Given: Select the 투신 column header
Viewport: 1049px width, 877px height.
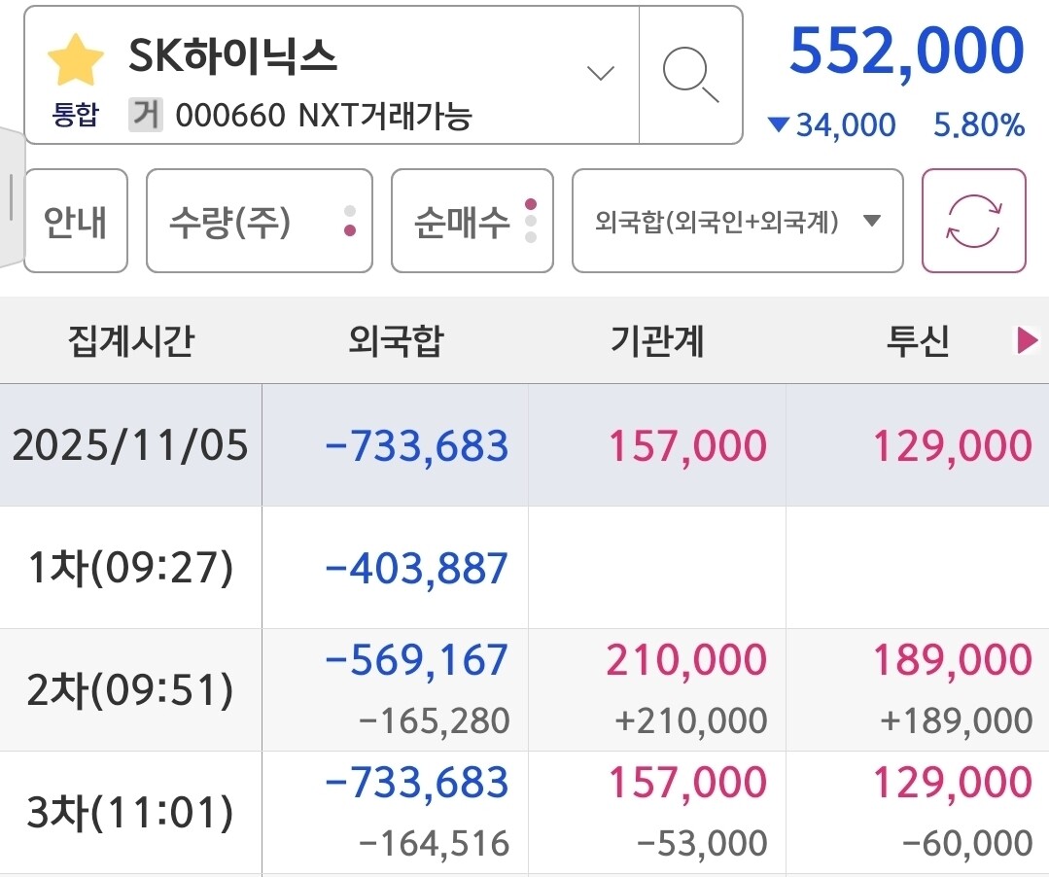Looking at the screenshot, I should click(917, 340).
